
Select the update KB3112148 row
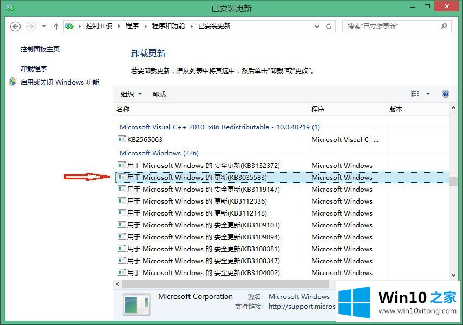282,213
